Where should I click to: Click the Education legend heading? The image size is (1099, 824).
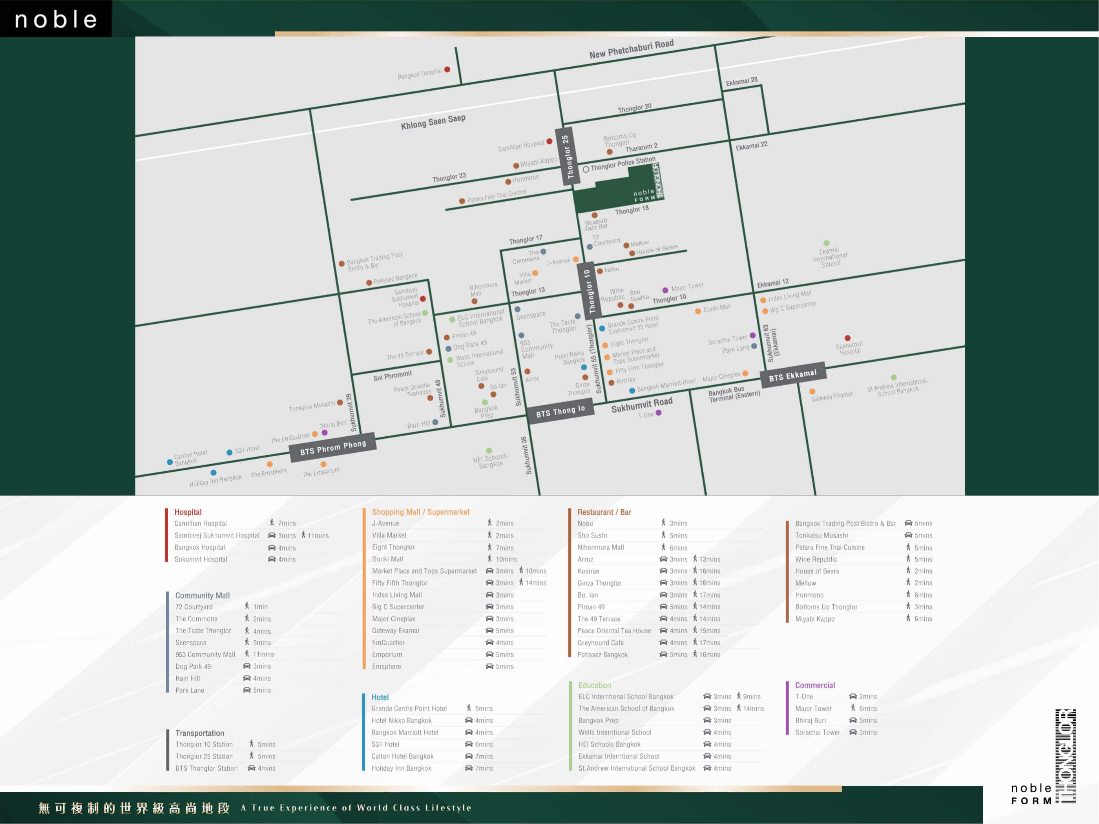pos(595,685)
